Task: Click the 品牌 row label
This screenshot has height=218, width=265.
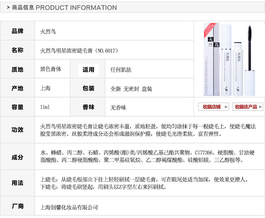Action: coord(18,31)
